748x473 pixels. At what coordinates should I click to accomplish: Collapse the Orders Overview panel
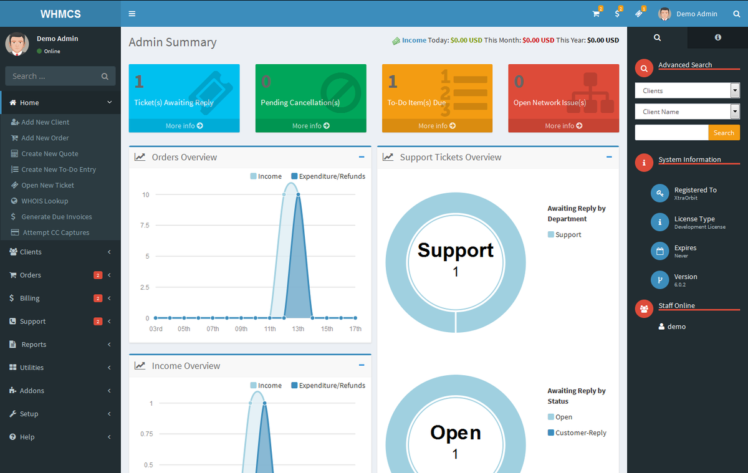click(362, 157)
